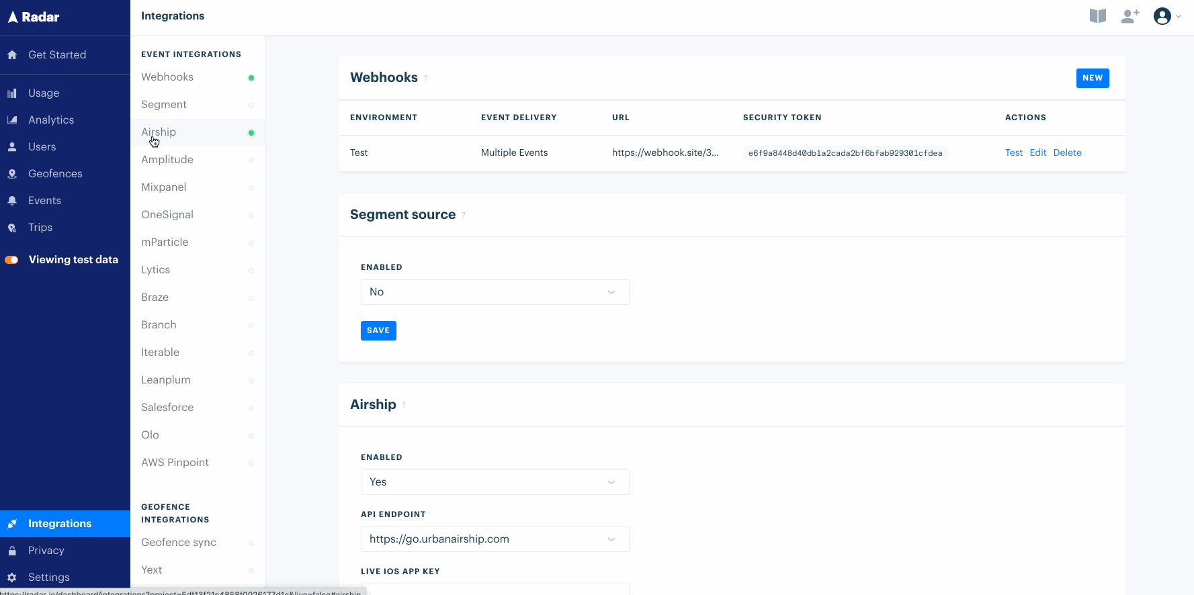Select AWS Pinpoint integration
The width and height of the screenshot is (1194, 595).
[198, 463]
